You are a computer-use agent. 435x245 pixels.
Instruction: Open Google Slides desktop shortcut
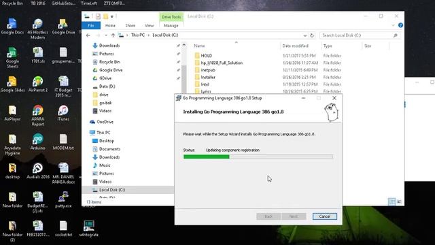(12, 84)
